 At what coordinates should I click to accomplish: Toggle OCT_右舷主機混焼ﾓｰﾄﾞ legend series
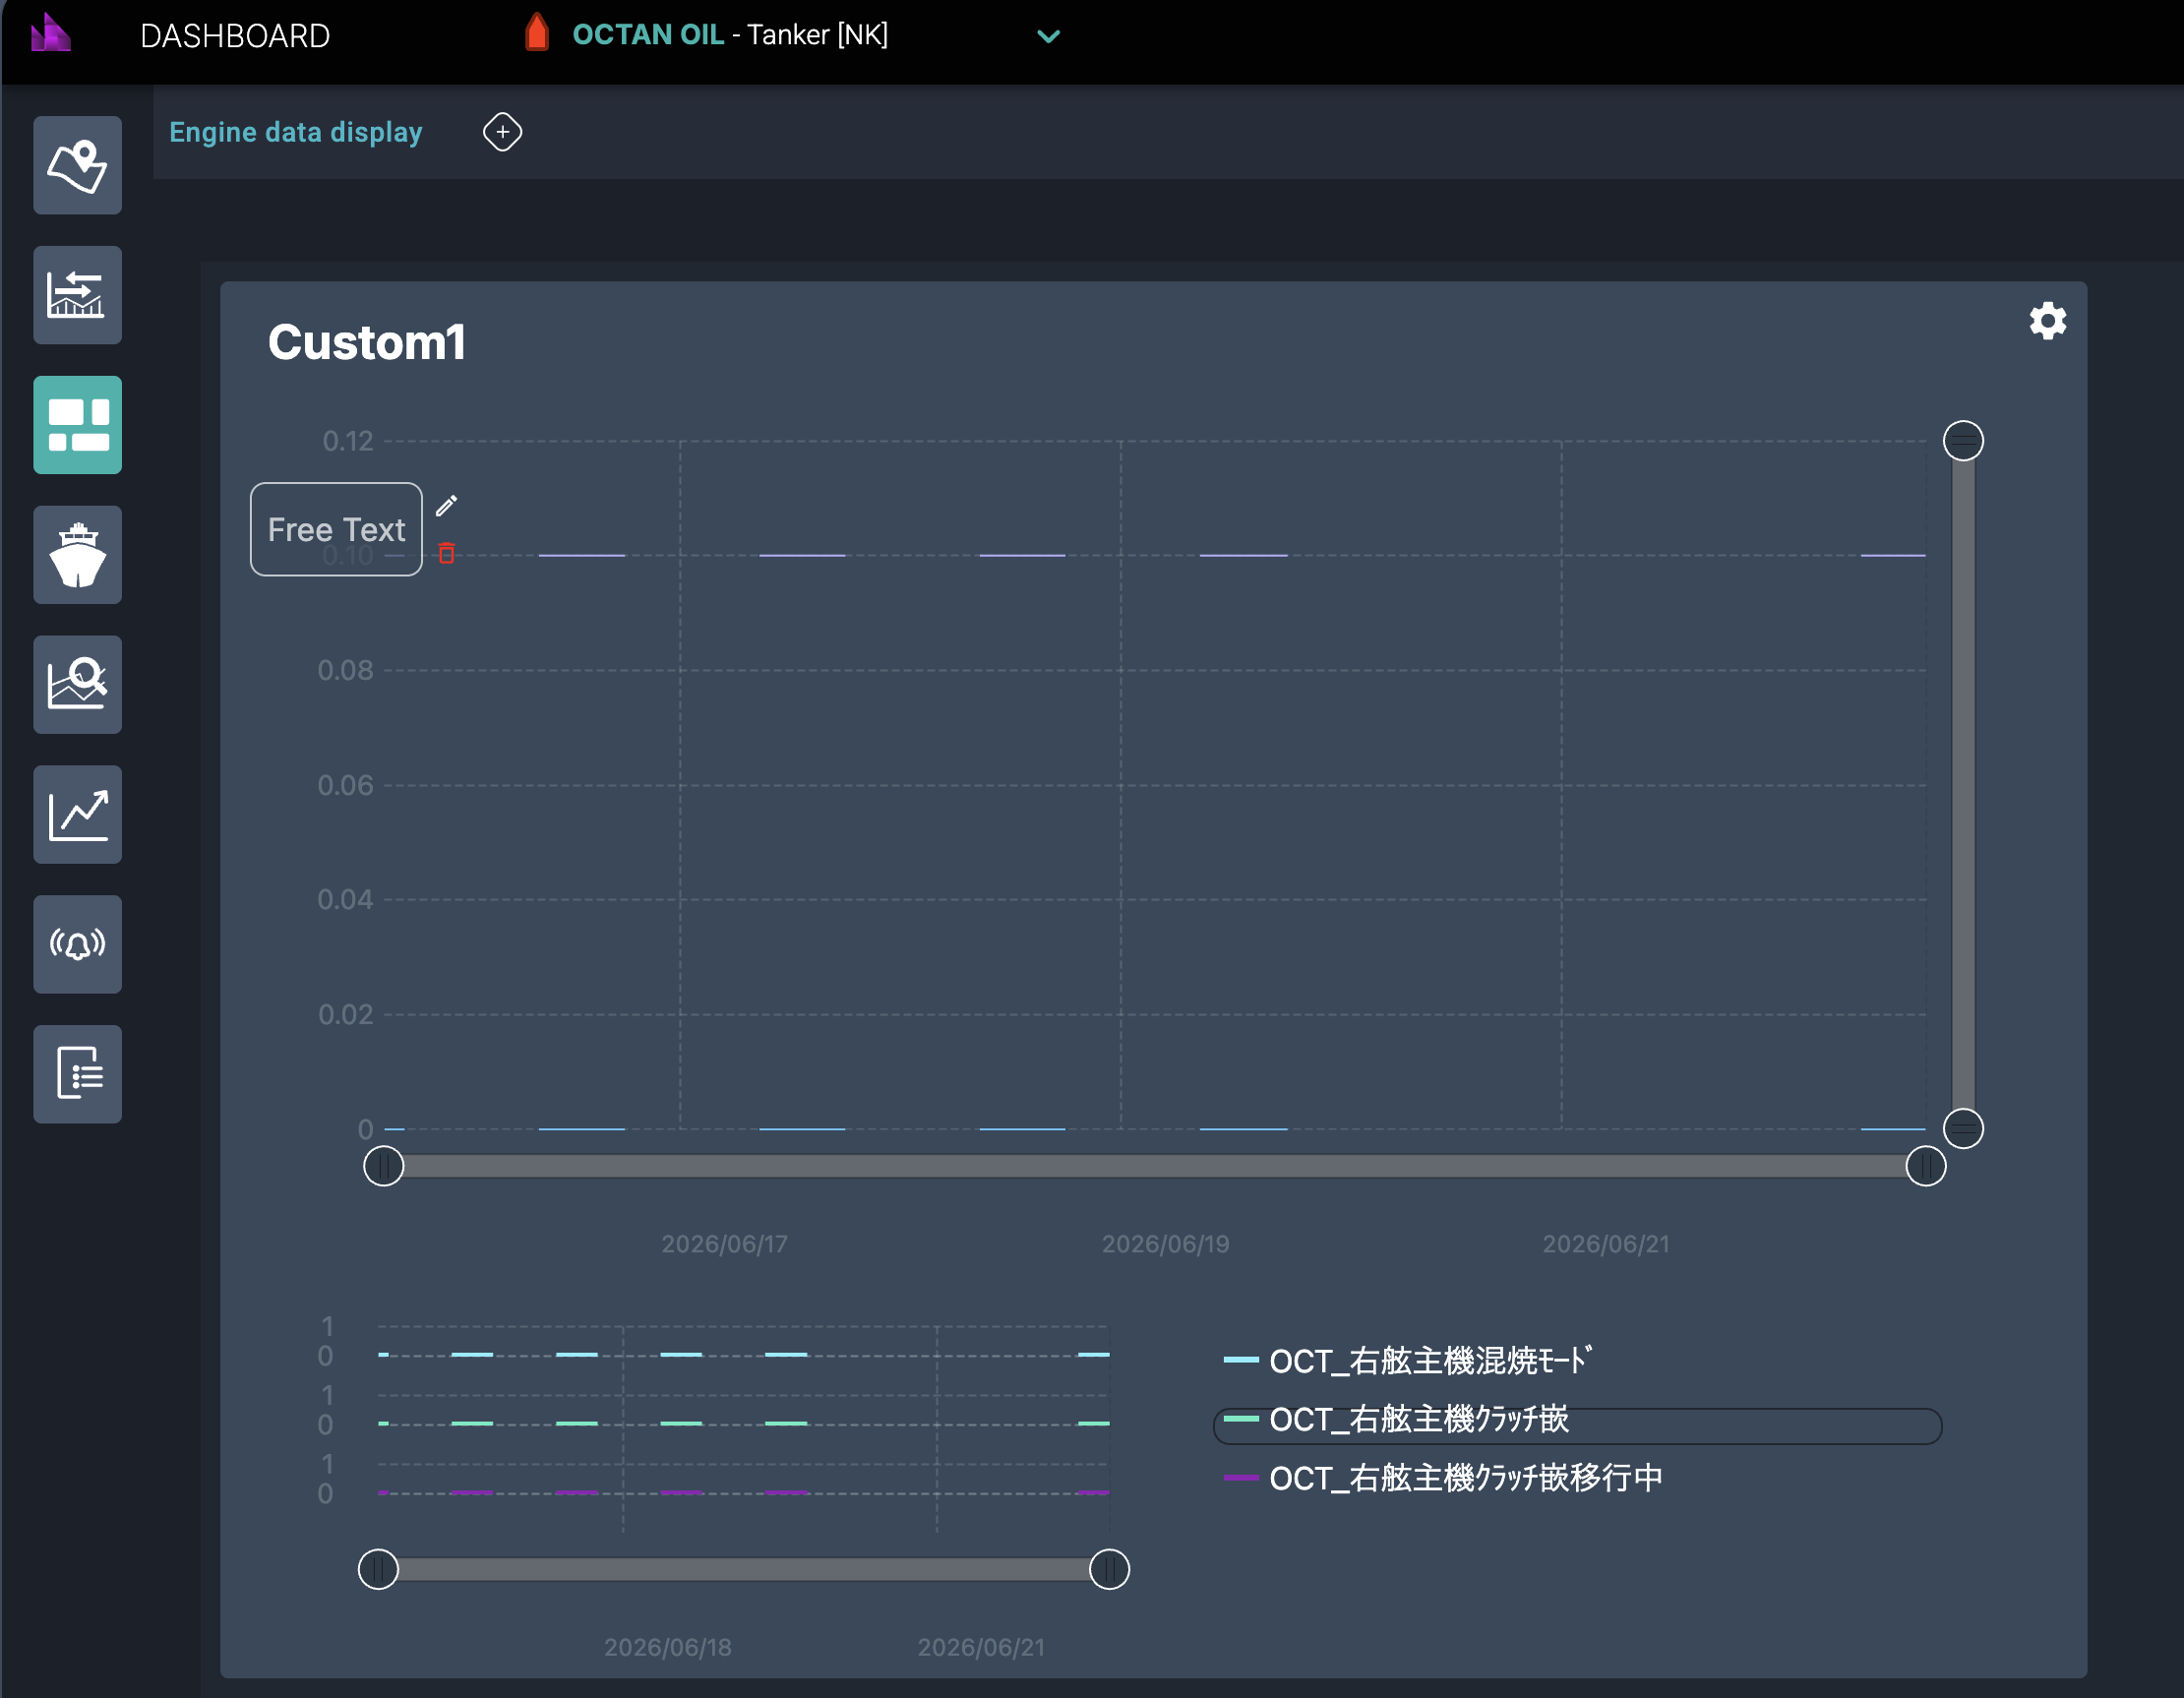(x=1407, y=1361)
